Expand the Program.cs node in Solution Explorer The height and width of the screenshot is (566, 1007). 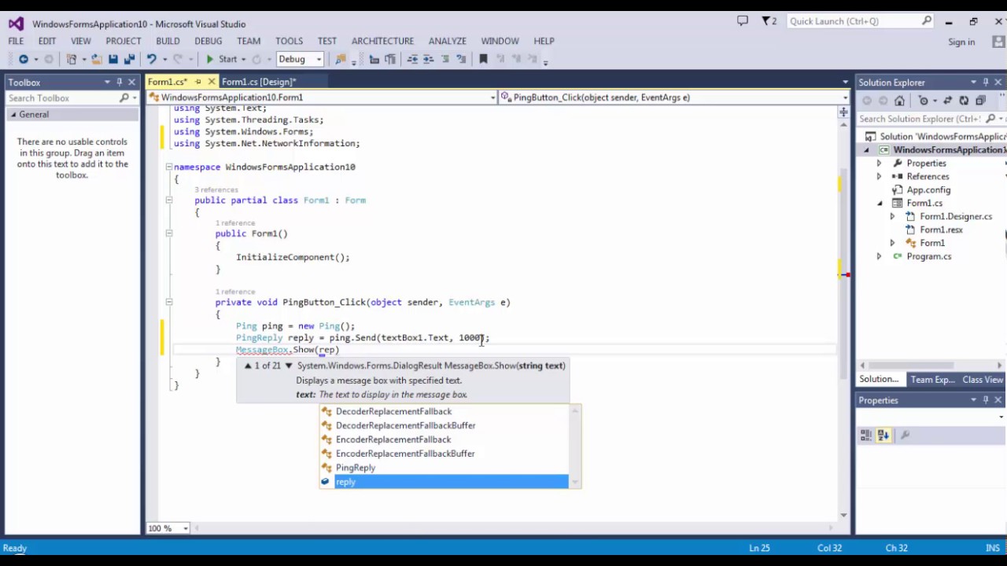click(879, 256)
